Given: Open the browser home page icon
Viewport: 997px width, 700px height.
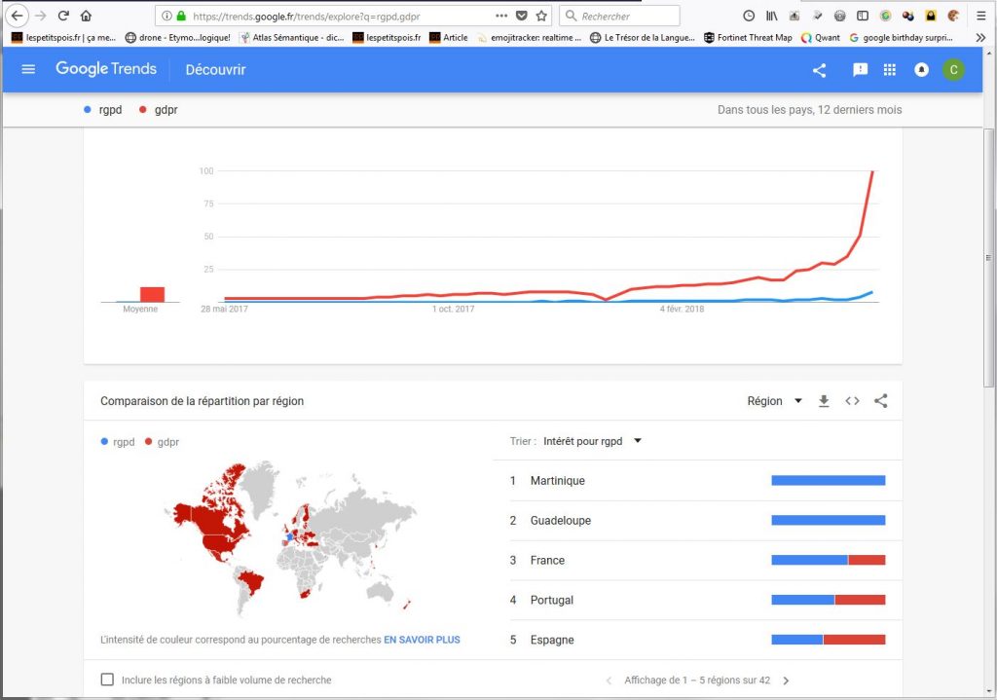Looking at the screenshot, I should (x=86, y=16).
